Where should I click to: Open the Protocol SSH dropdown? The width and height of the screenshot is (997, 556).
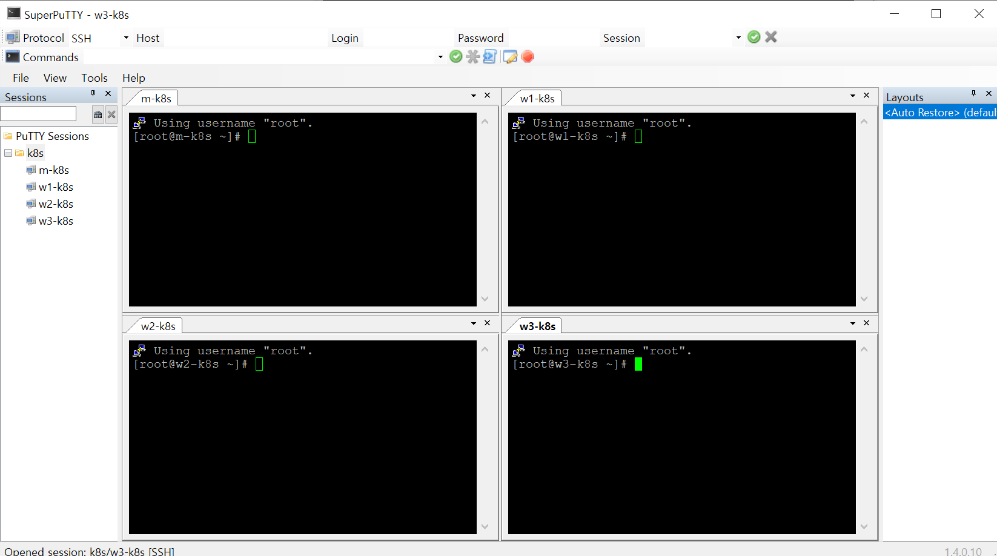(x=126, y=38)
